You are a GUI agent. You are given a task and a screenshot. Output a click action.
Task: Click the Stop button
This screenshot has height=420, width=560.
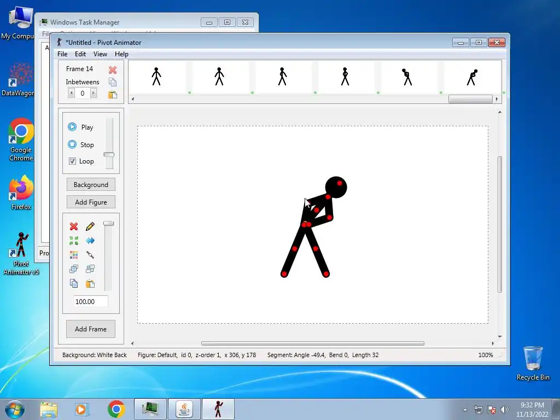(x=81, y=144)
